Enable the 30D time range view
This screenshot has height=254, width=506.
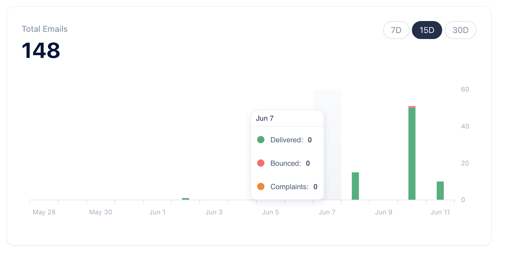click(460, 30)
